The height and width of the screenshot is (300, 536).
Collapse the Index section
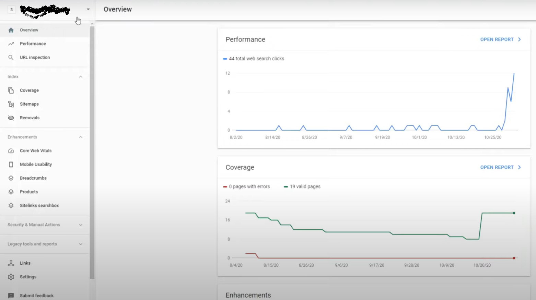point(80,76)
